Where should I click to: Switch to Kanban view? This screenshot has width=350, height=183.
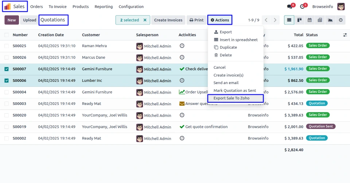coord(300,20)
